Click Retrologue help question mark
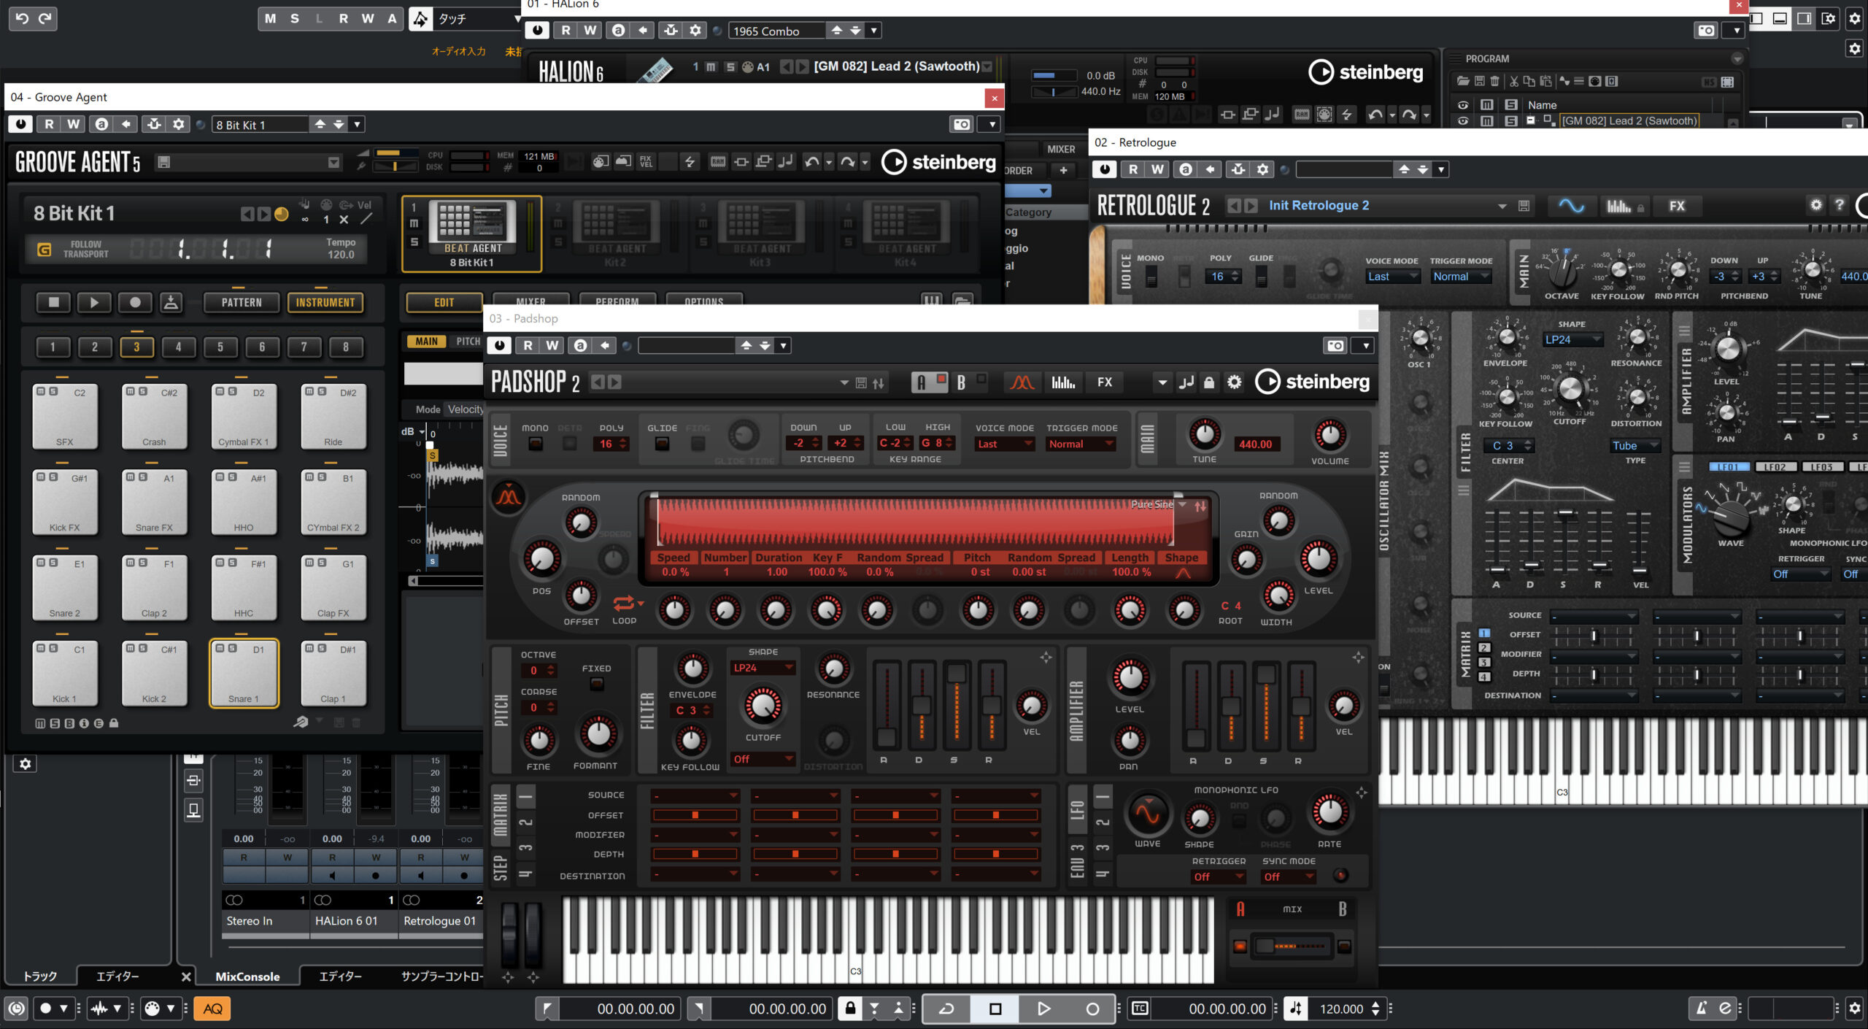 pyautogui.click(x=1840, y=205)
